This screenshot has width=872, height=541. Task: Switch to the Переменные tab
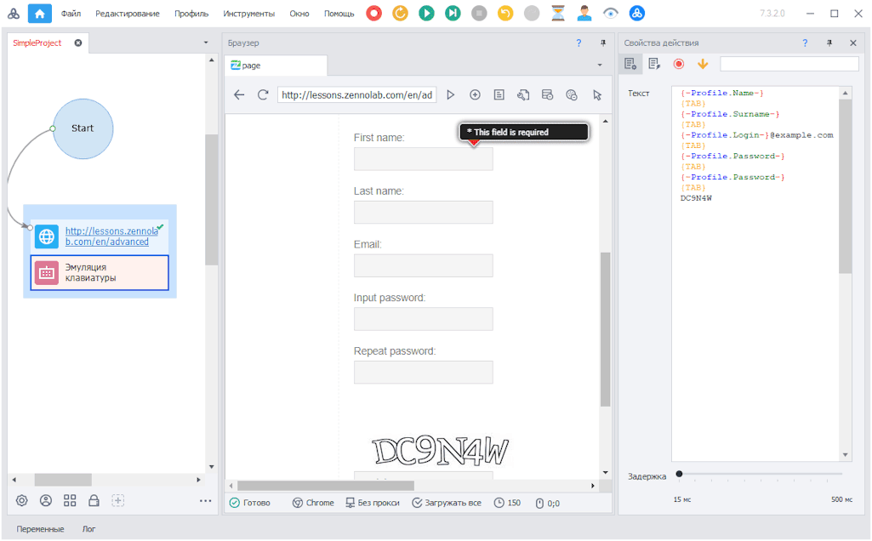pyautogui.click(x=40, y=528)
